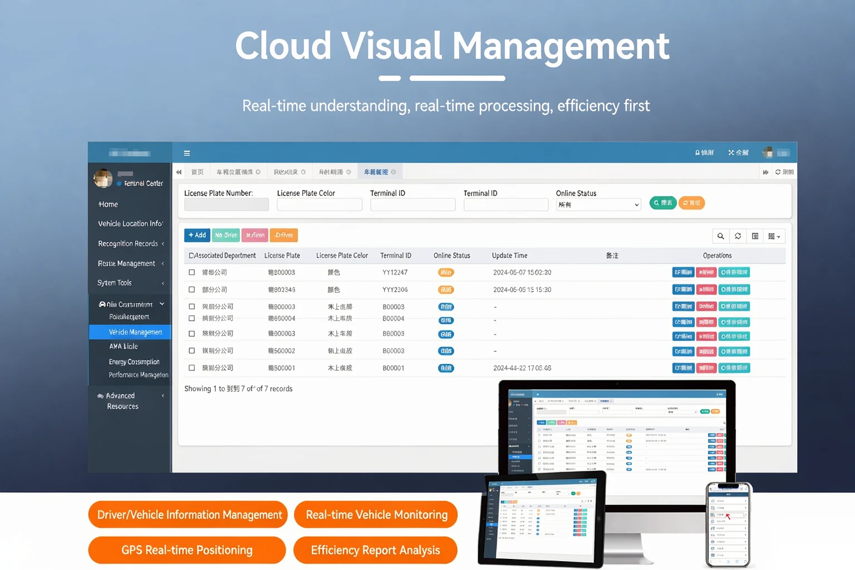
Task: Click the blue Add button
Action: point(197,235)
